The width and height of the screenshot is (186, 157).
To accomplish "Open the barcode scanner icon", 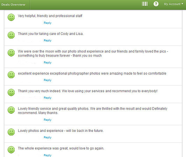I will [145, 4].
